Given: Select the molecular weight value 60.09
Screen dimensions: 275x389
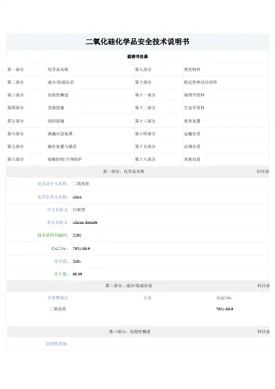Looking at the screenshot, I should click(x=78, y=274).
